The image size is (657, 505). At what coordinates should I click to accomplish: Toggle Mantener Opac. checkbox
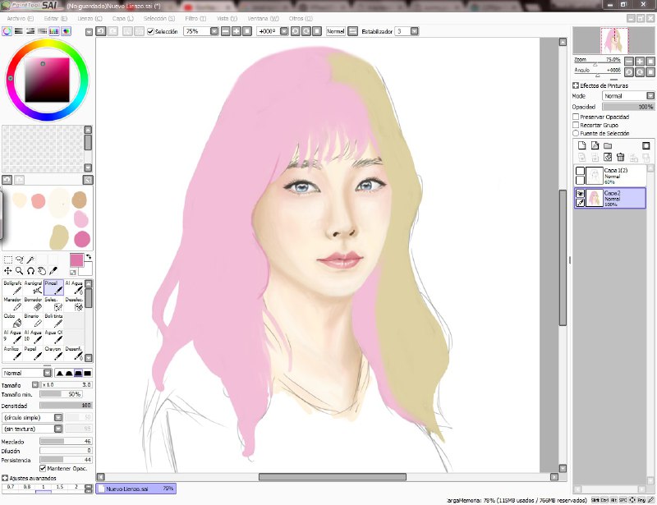click(x=43, y=468)
